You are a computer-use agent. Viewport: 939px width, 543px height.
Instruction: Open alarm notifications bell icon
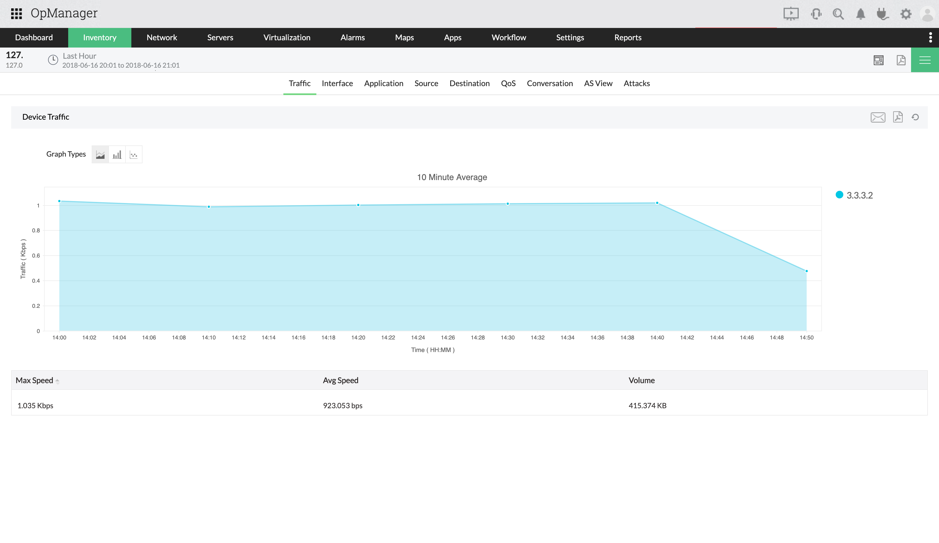[x=860, y=14]
